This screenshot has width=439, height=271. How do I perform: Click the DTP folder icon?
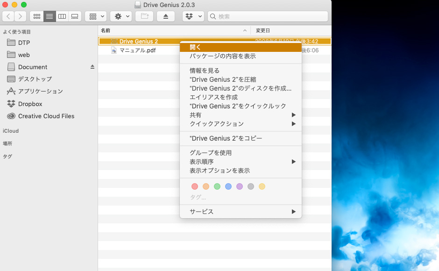[x=11, y=43]
